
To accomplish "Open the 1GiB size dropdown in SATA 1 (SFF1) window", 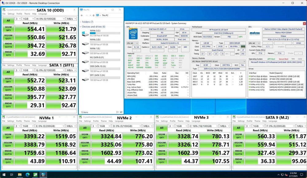I will pos(28,70).
